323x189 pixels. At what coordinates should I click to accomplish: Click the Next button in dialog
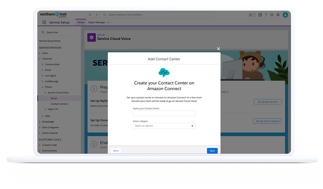pos(212,150)
